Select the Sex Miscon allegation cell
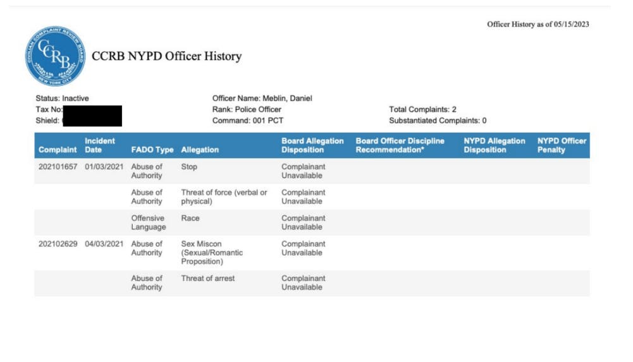 tap(212, 253)
